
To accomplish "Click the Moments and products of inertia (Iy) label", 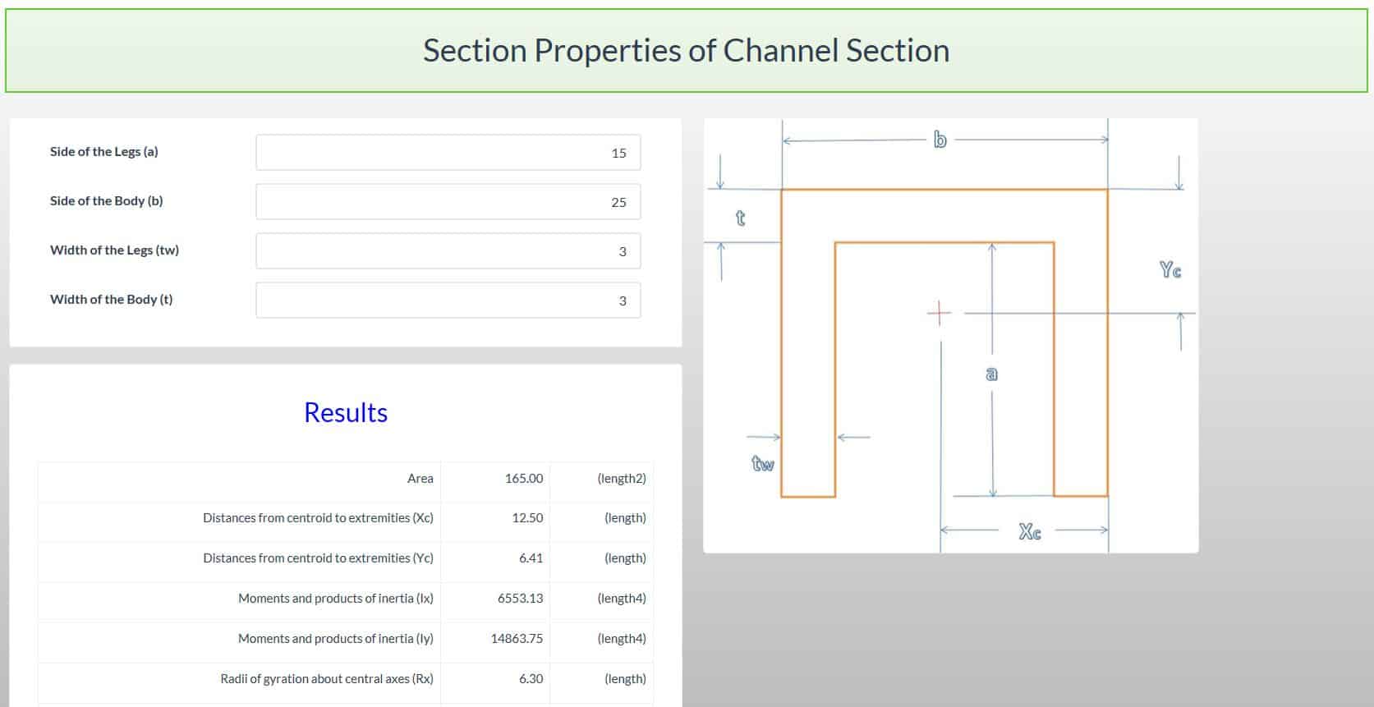I will point(336,639).
